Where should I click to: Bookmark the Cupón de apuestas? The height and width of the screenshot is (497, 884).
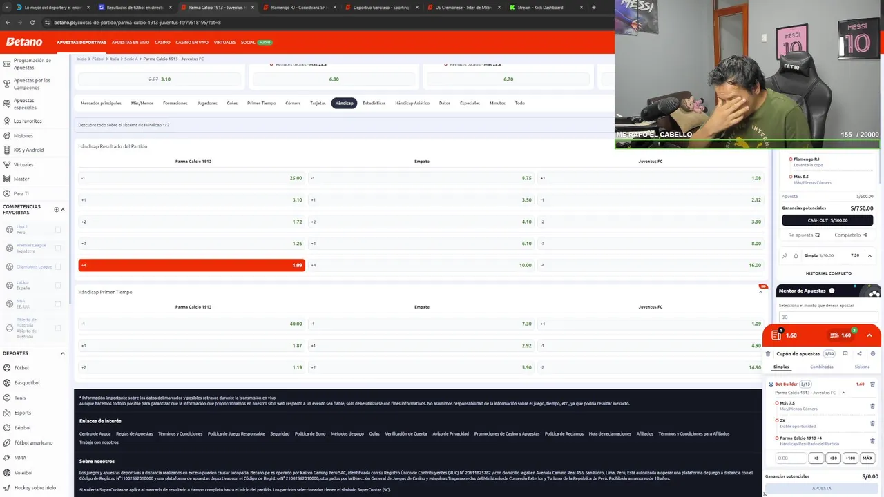pos(845,354)
